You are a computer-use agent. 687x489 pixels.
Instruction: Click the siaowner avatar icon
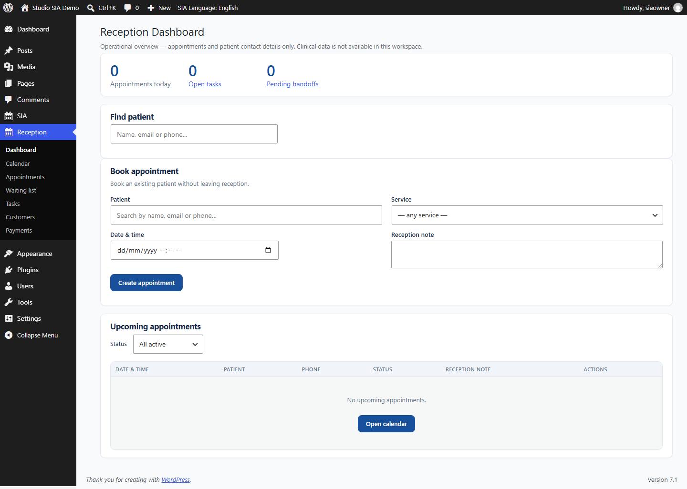[677, 8]
